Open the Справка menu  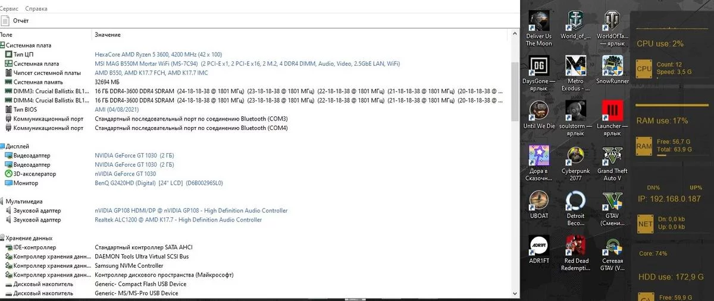click(x=37, y=9)
